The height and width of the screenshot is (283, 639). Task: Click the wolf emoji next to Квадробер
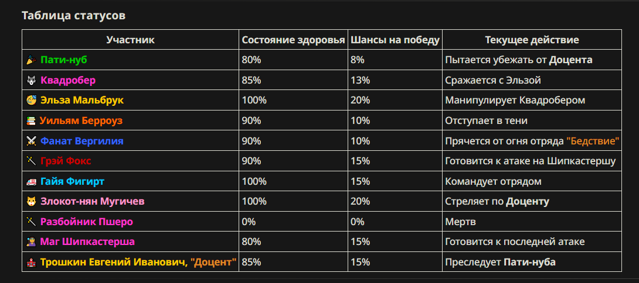click(x=30, y=81)
